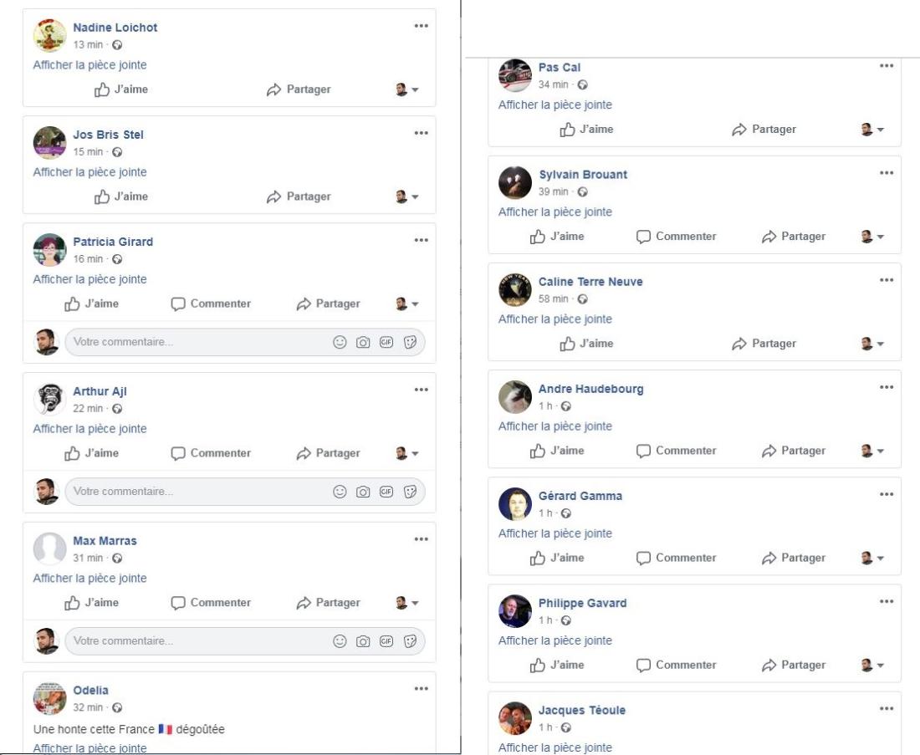Attach photo via camera icon under Arthur Ajl
Screen dimensions: 920x755
coord(363,492)
